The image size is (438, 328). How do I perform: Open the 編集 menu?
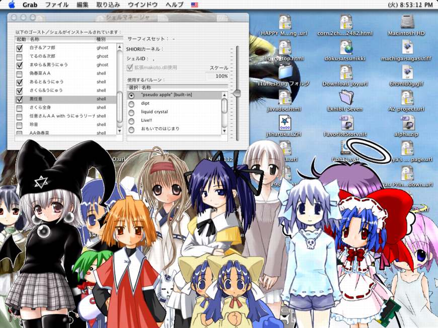click(83, 5)
